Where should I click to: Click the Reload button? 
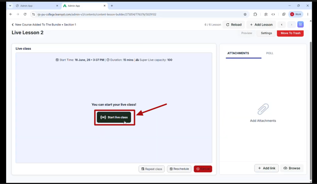[234, 25]
